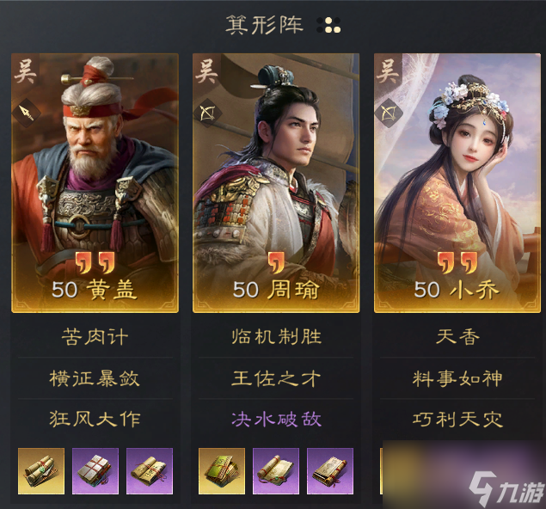546x509 pixels.
Task: Click the 苦肉计 skill label
Action: click(x=95, y=337)
